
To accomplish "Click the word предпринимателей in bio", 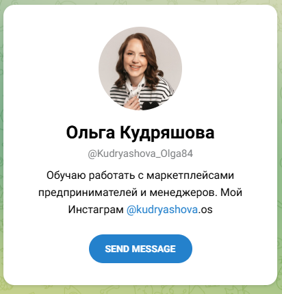I will point(88,193).
